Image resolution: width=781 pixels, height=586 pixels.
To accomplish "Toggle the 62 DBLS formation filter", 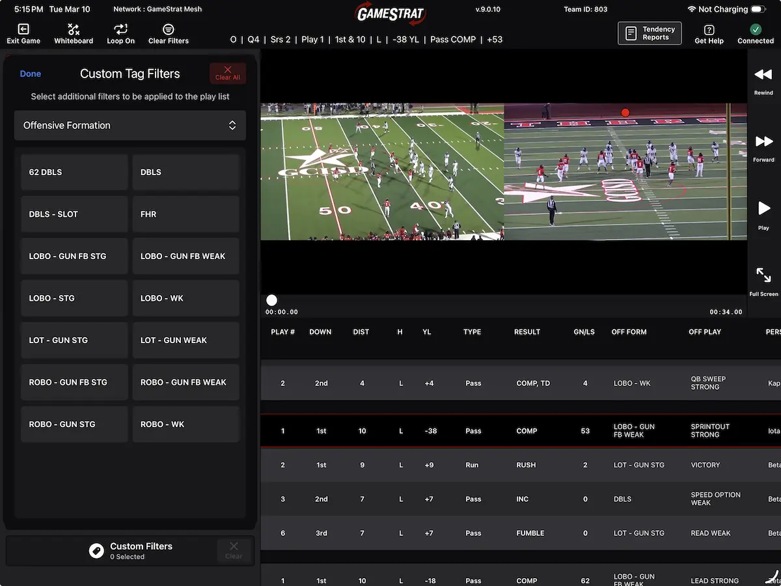I will (74, 173).
